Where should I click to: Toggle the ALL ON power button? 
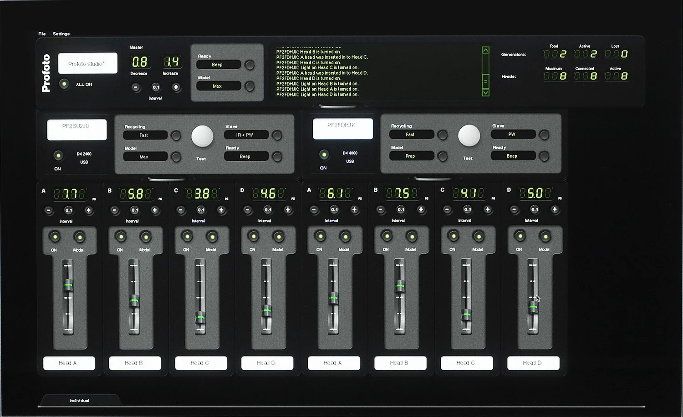coord(64,84)
